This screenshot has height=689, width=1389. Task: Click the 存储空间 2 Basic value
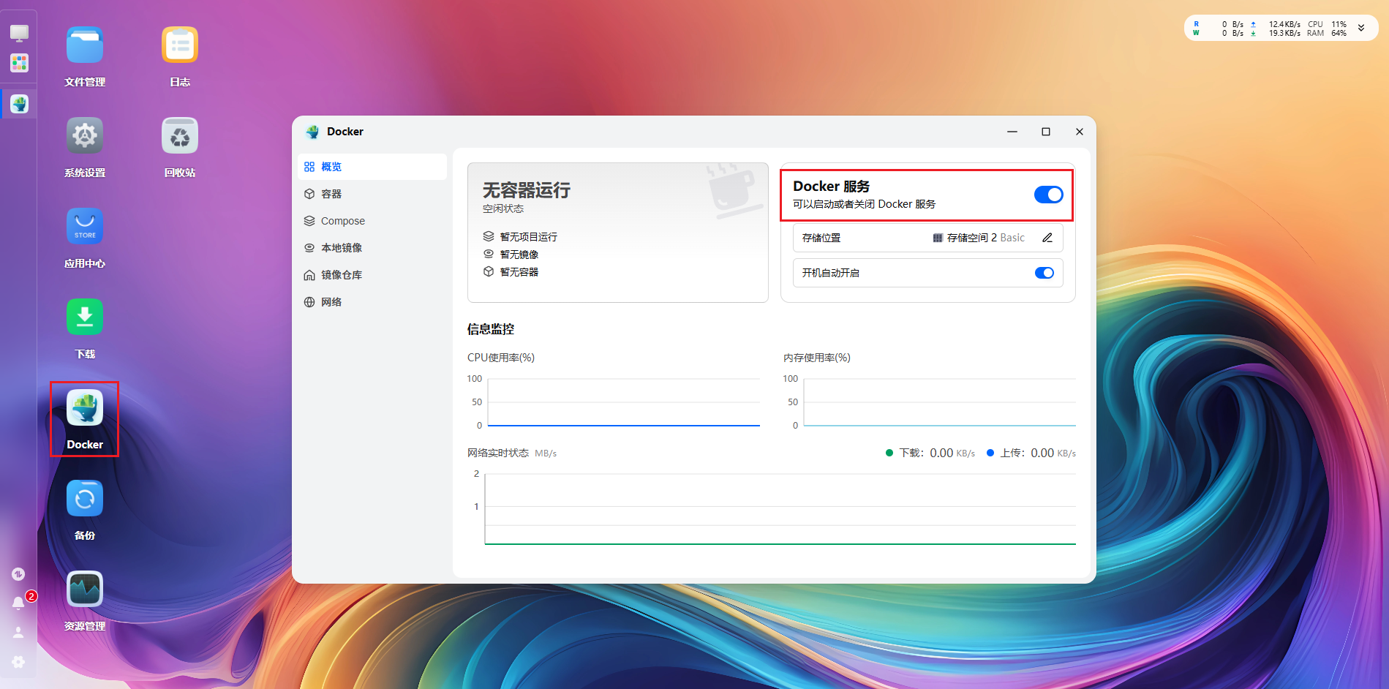click(979, 238)
